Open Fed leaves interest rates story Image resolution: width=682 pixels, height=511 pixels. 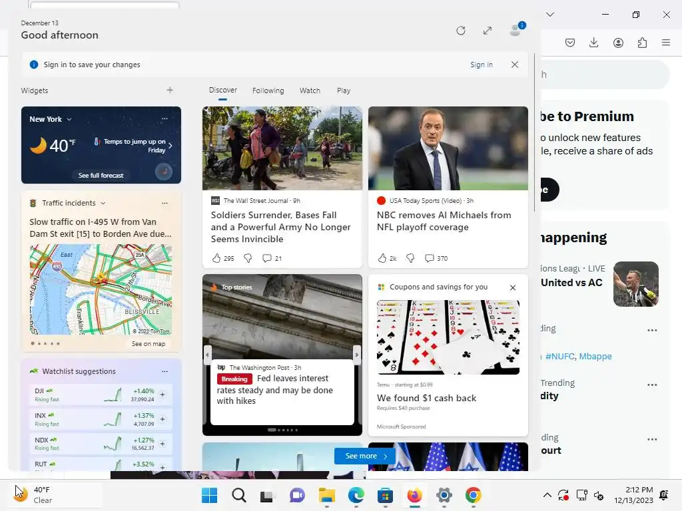tap(274, 389)
